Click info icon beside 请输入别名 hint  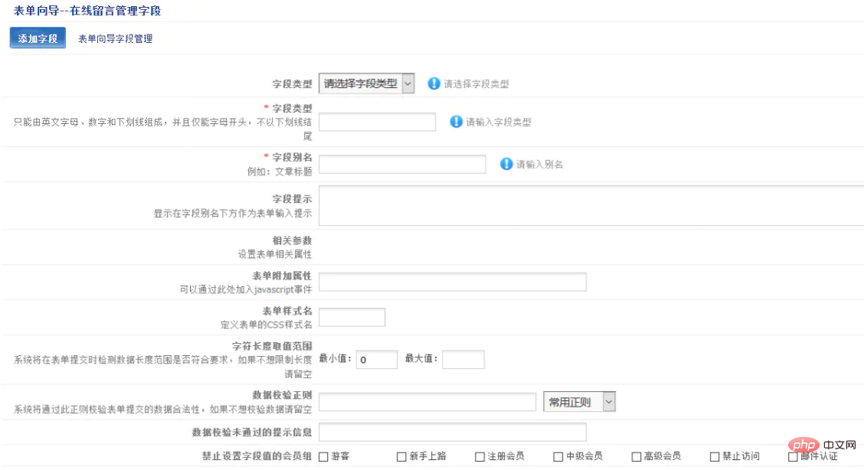coord(506,164)
